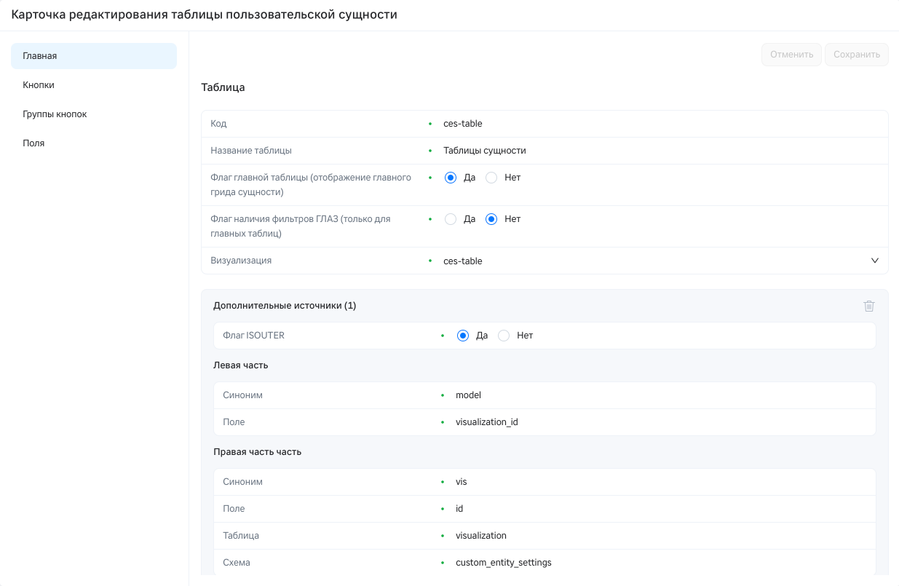Screen dimensions: 899x586
Task: Click the Визуализация field label
Action: coord(241,261)
